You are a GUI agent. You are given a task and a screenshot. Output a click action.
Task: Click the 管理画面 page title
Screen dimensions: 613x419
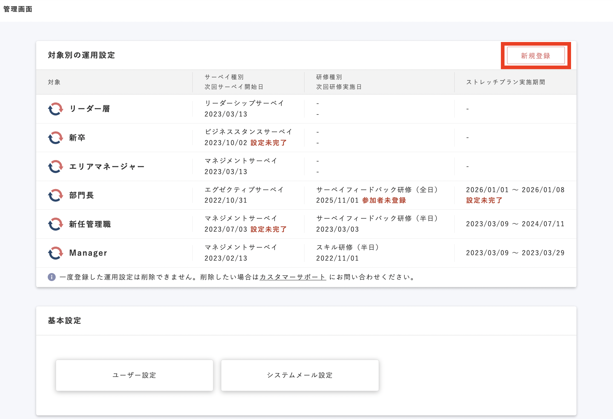coord(18,9)
